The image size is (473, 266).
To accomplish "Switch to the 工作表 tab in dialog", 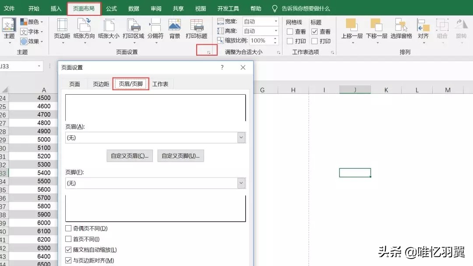I will (160, 84).
